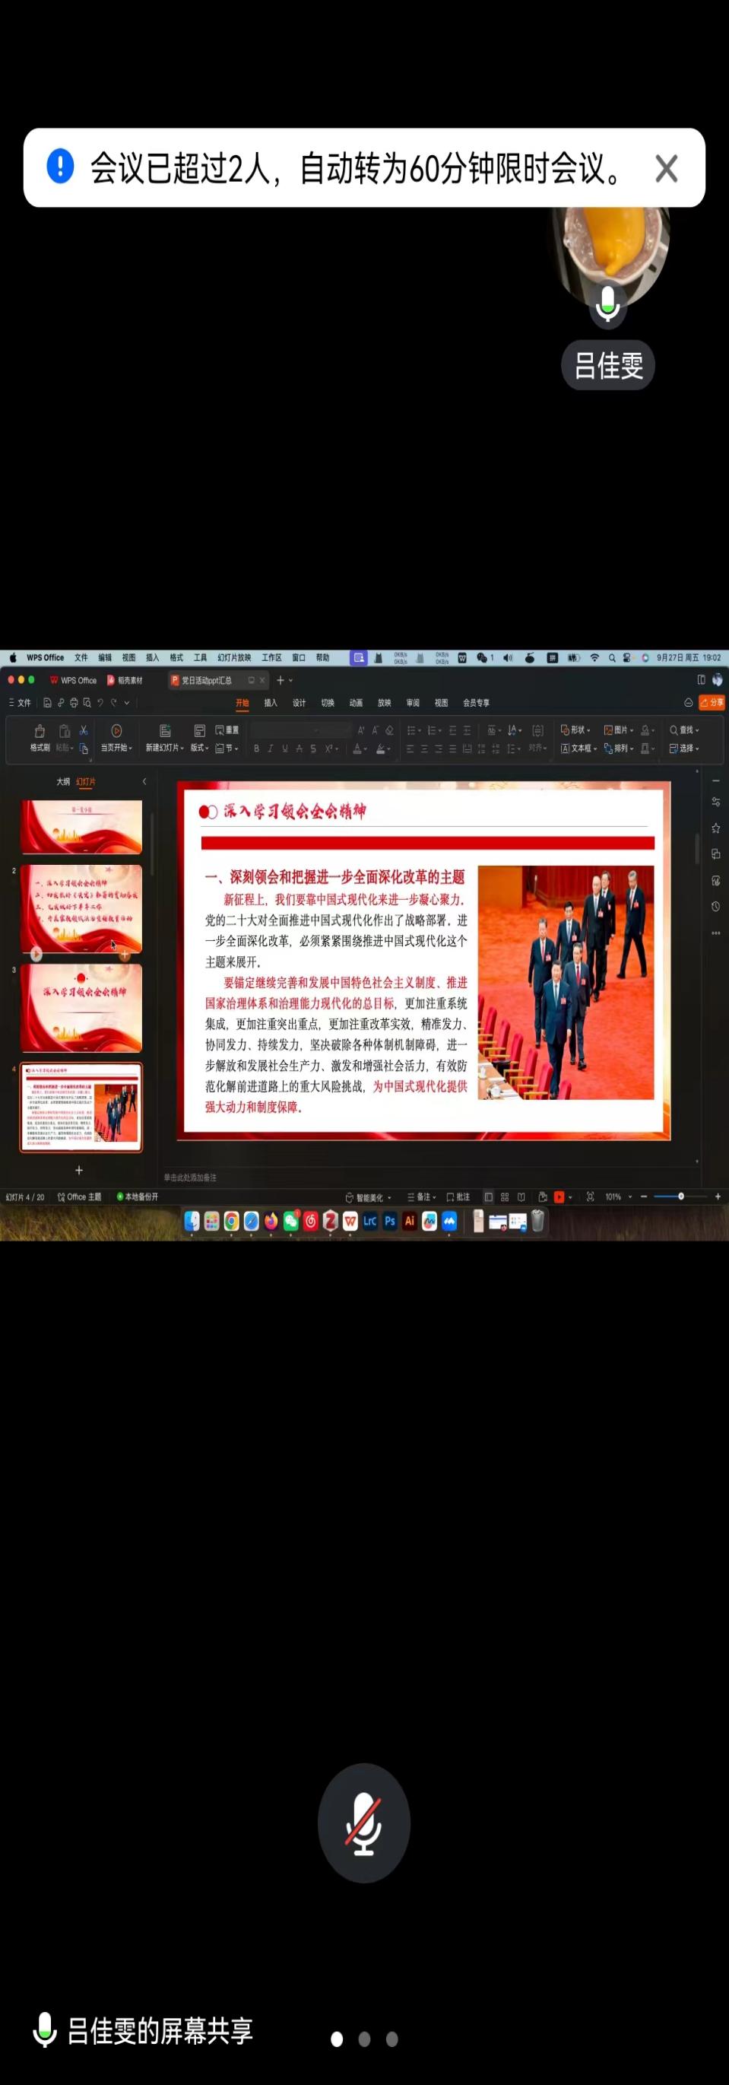Click the Bold formatting icon

[256, 749]
